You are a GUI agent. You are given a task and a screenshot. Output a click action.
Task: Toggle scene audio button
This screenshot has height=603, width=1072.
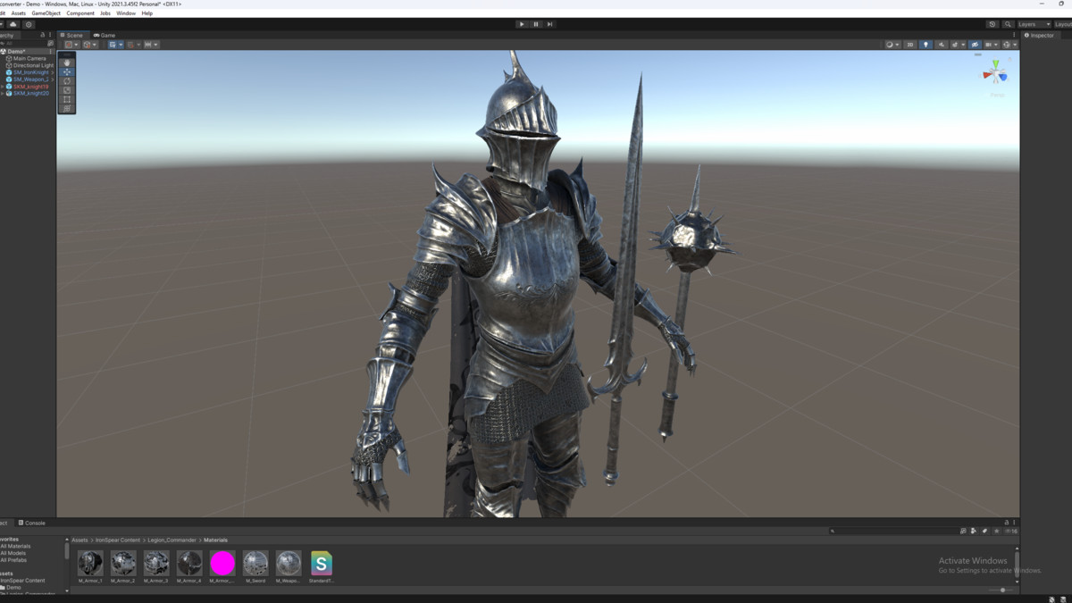tap(941, 45)
